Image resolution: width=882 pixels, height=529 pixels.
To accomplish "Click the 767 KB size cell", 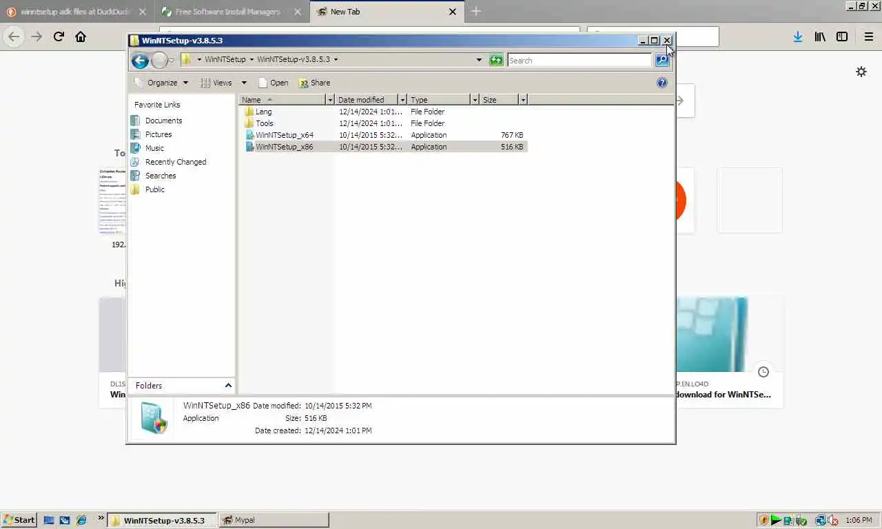I will (512, 135).
